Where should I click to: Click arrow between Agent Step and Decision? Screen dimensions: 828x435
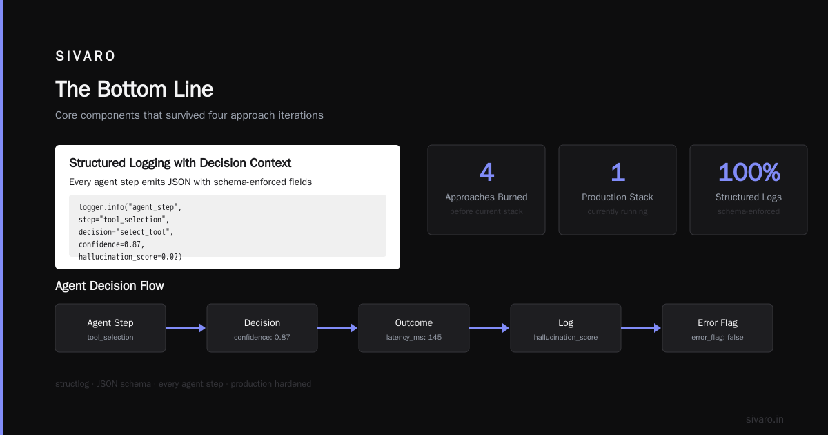tap(186, 328)
